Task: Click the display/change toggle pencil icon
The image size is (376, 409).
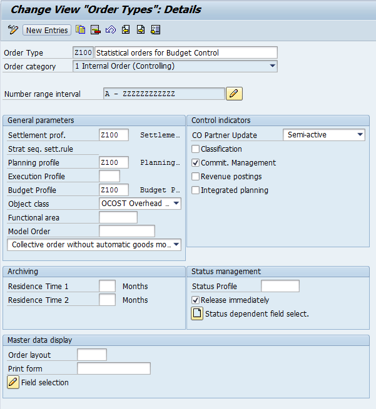Action: click(x=13, y=30)
